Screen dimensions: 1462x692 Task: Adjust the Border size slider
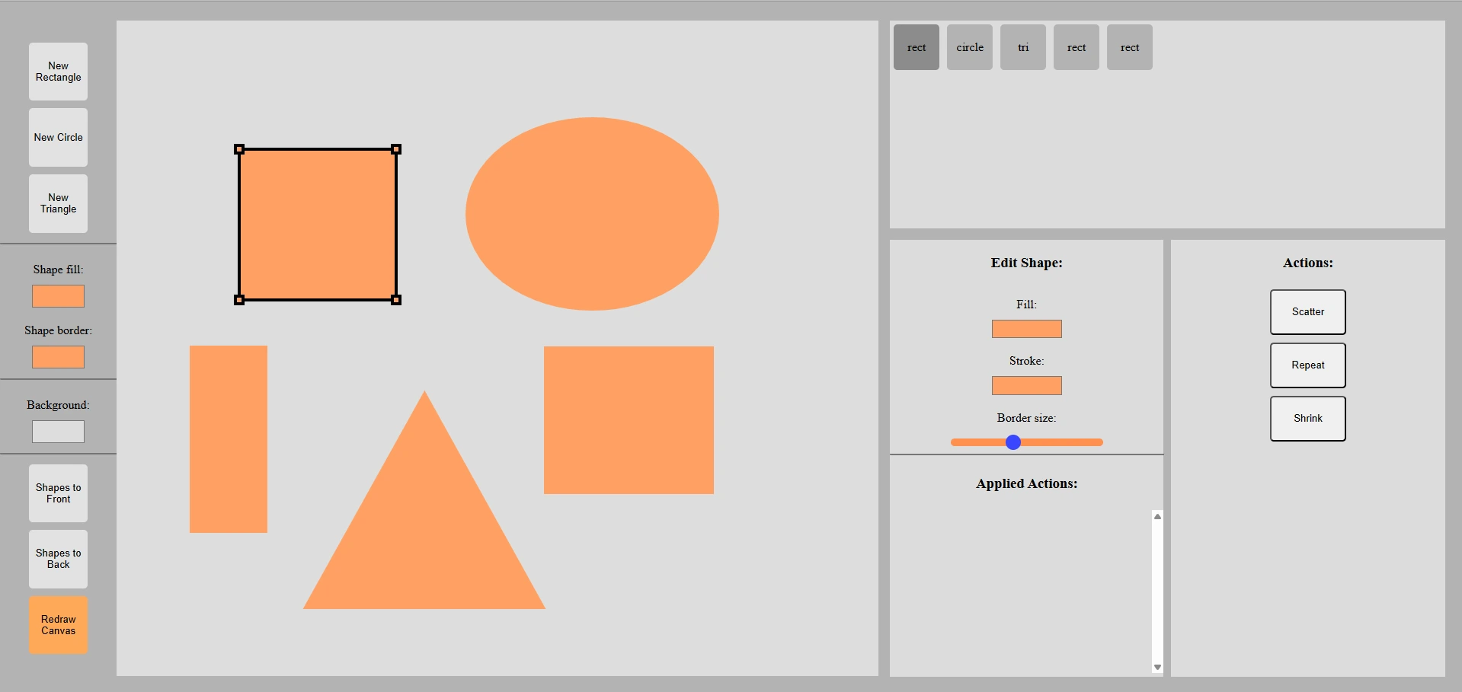(1013, 442)
